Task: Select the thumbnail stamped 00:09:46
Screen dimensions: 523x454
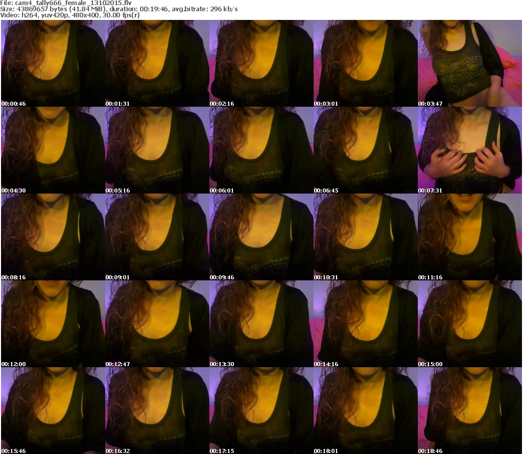Action: point(261,237)
